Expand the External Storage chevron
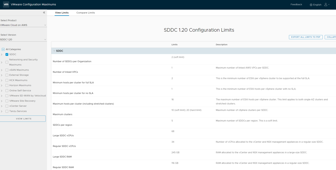 2,75
